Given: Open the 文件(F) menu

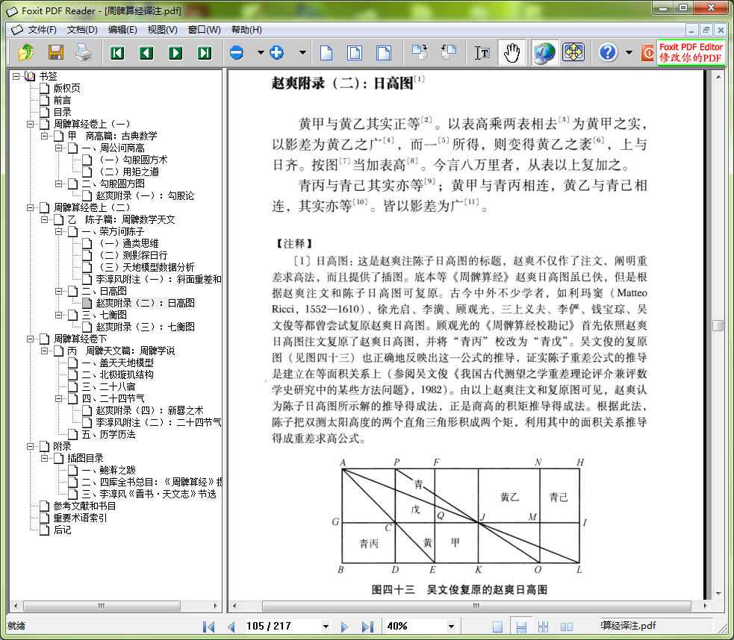Looking at the screenshot, I should 42,30.
